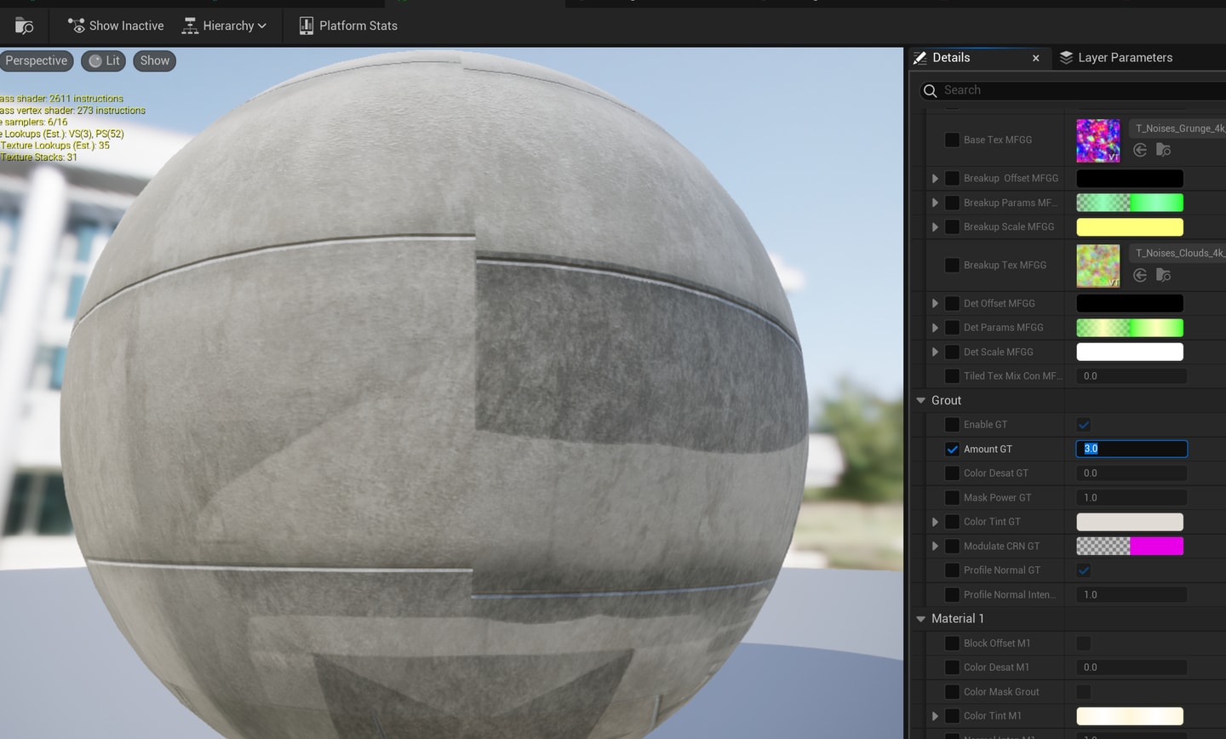The height and width of the screenshot is (739, 1226).
Task: Click the Profile Normal Inten value field
Action: point(1131,594)
